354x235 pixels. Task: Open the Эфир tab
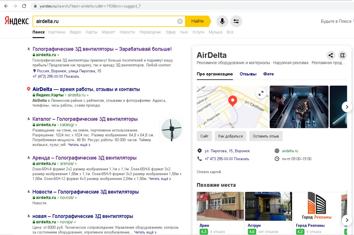[171, 32]
